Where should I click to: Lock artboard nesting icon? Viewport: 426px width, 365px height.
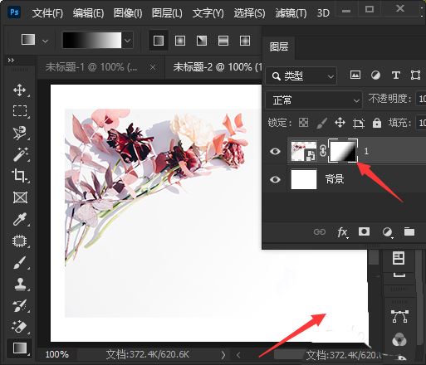pyautogui.click(x=359, y=123)
